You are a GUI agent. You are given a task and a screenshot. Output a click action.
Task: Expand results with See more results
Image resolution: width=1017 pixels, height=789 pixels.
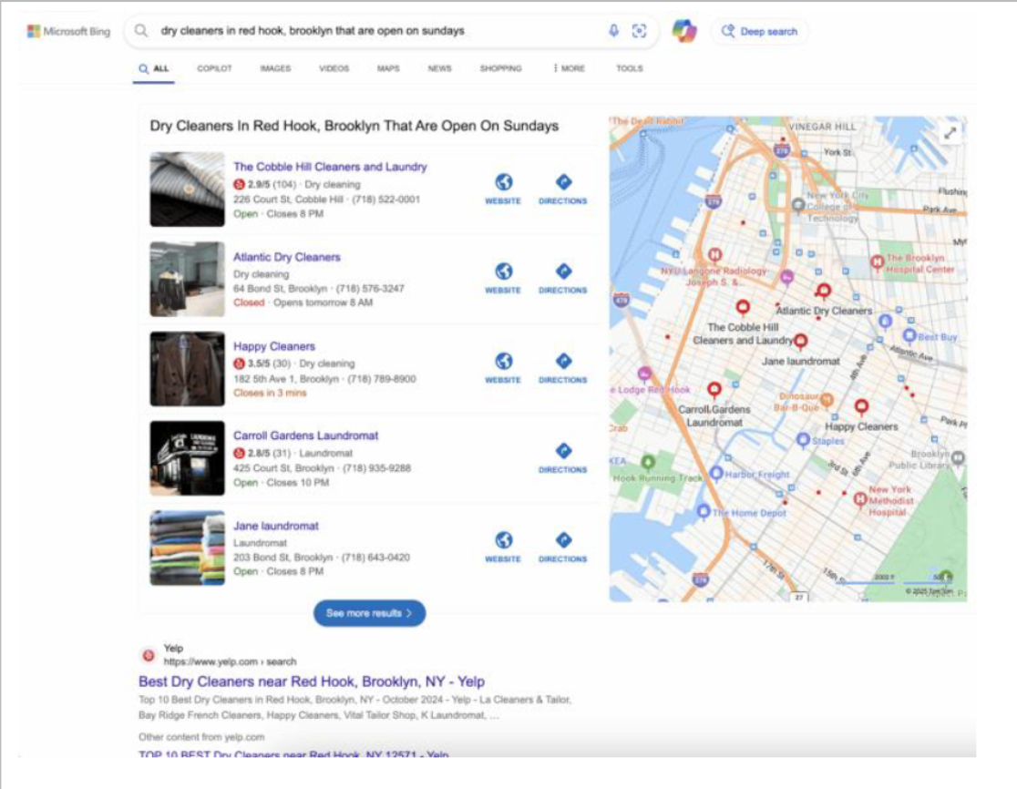(369, 613)
